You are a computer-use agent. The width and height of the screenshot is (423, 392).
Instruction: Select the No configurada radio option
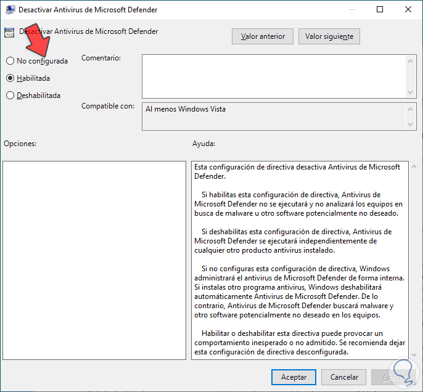[37, 61]
